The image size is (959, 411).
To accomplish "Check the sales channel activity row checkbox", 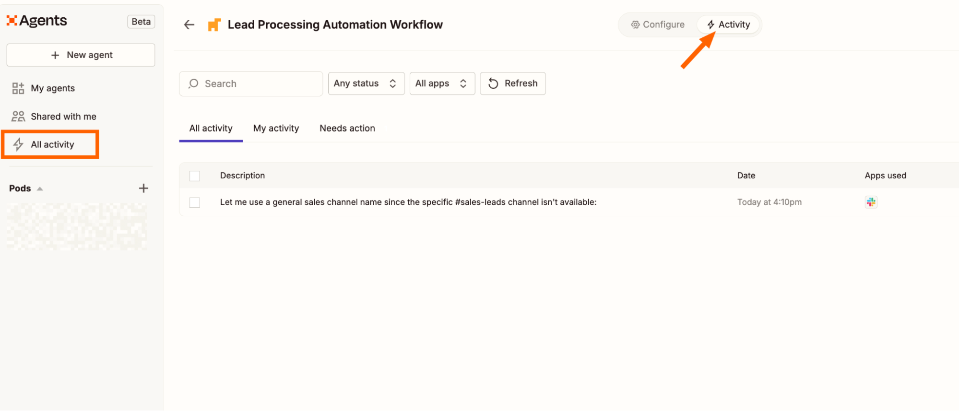I will click(195, 203).
